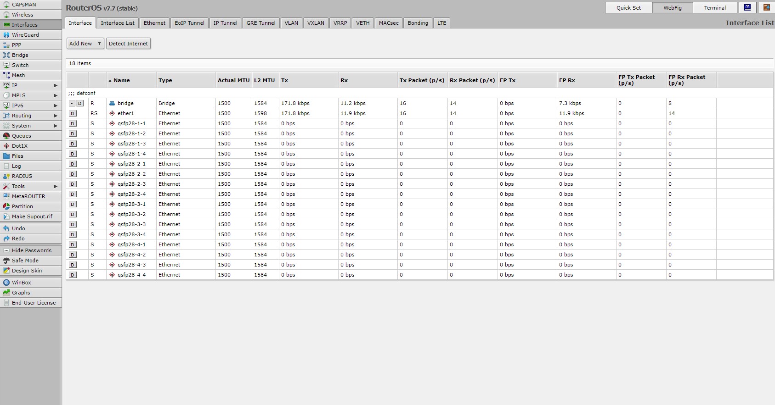Open the LTE tab
The width and height of the screenshot is (775, 405).
pyautogui.click(x=442, y=23)
